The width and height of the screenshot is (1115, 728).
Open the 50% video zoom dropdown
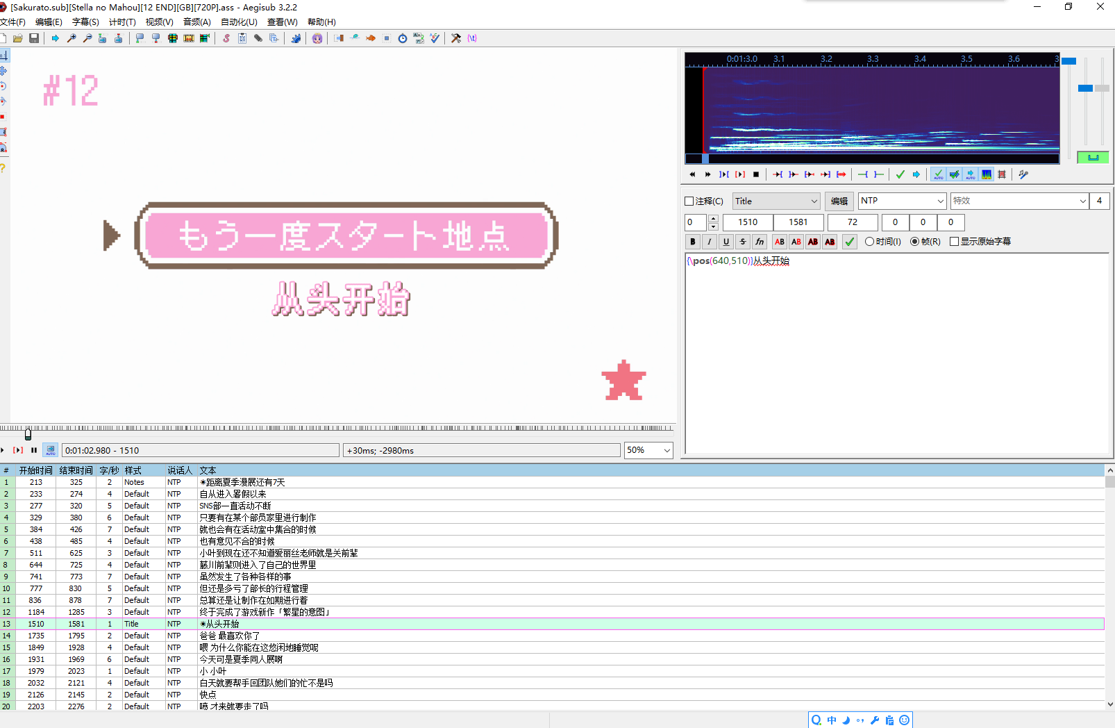(648, 450)
